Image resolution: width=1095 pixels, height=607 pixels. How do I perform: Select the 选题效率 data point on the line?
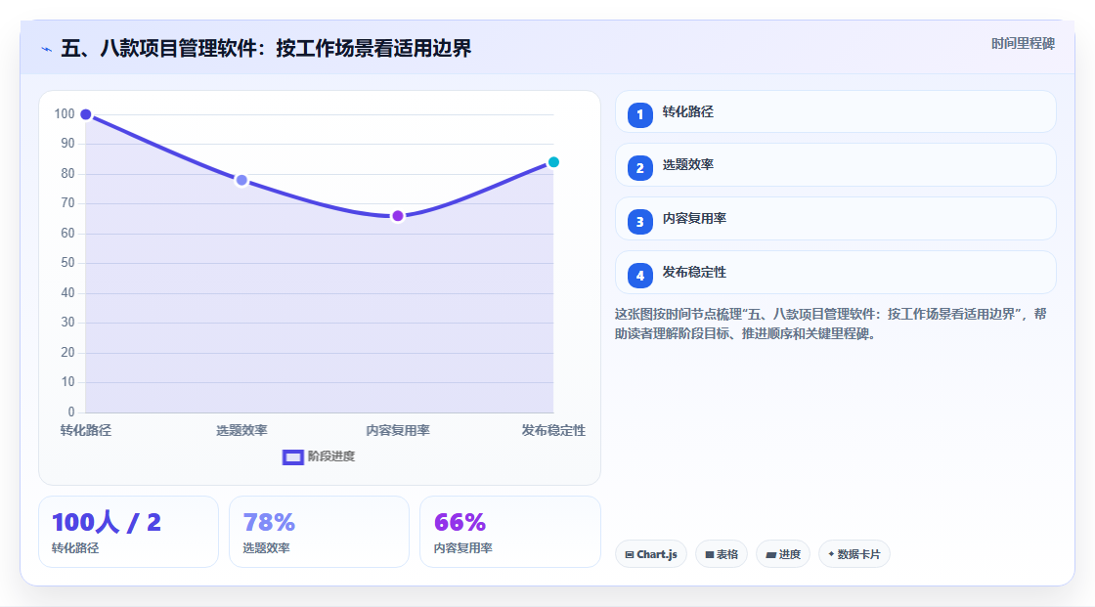click(241, 180)
